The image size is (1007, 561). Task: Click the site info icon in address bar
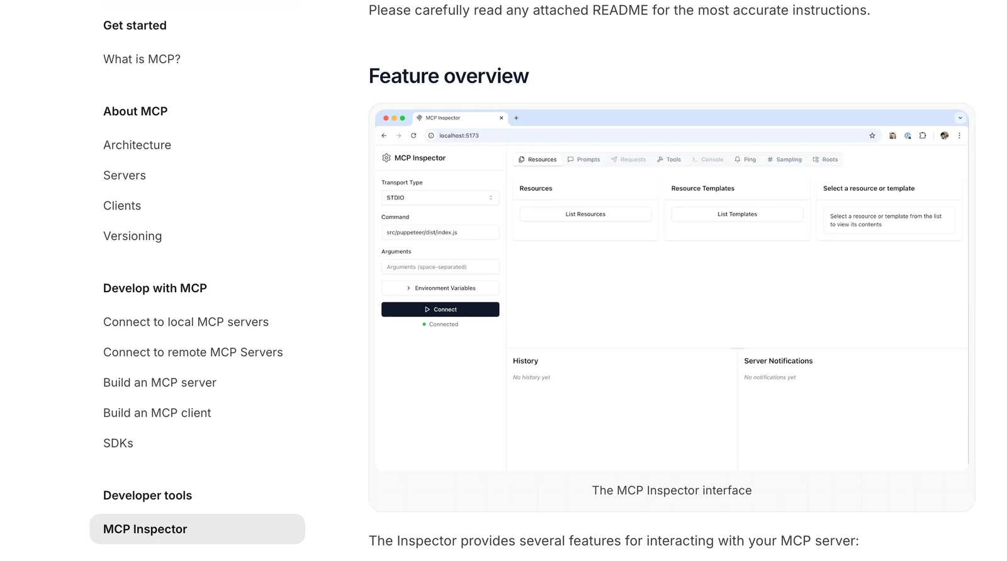(431, 135)
